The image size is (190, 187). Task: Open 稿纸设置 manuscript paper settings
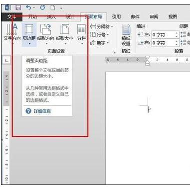[x=126, y=35]
